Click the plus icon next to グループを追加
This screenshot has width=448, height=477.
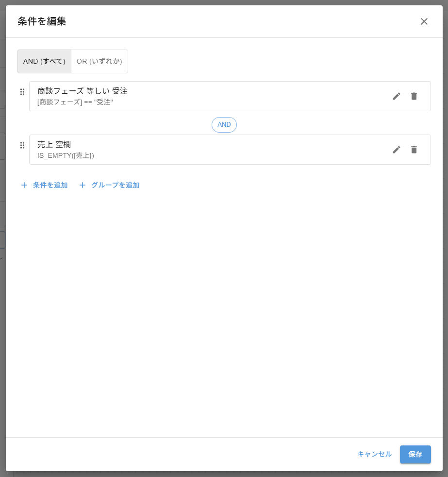point(83,185)
